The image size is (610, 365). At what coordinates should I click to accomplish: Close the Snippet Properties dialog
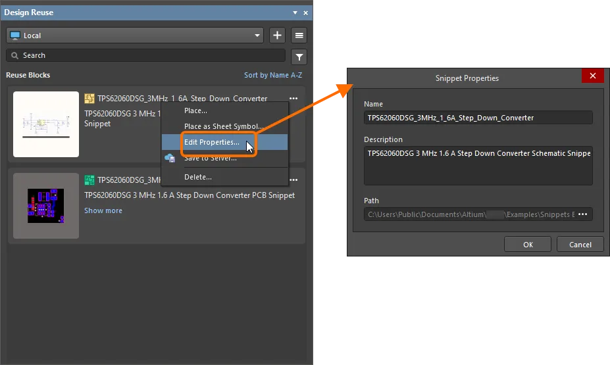(592, 76)
